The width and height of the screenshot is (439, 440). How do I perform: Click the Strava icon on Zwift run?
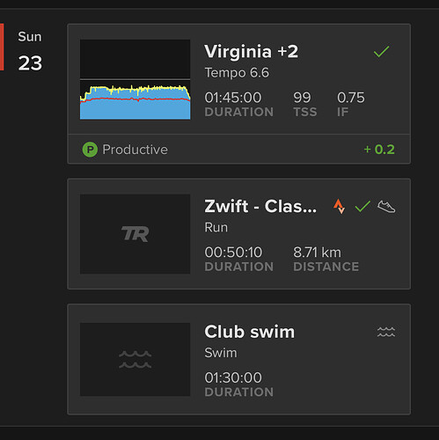pos(339,206)
